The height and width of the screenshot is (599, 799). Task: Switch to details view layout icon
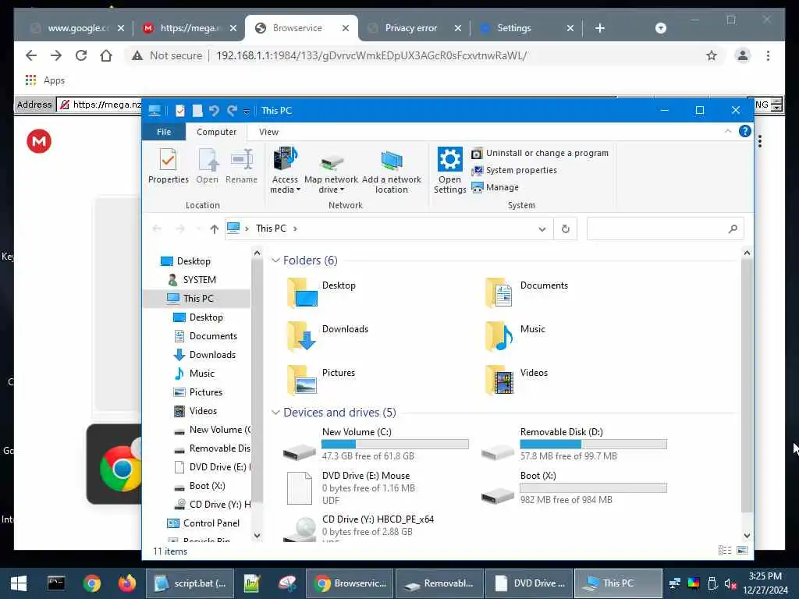pyautogui.click(x=725, y=550)
